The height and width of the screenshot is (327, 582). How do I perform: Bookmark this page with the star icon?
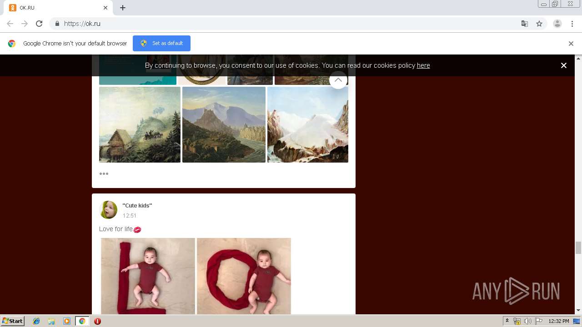[539, 24]
